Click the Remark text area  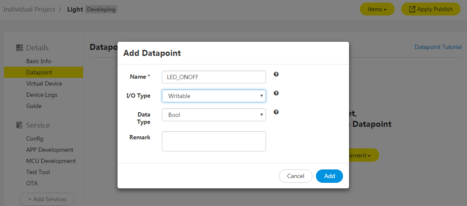coord(214,141)
